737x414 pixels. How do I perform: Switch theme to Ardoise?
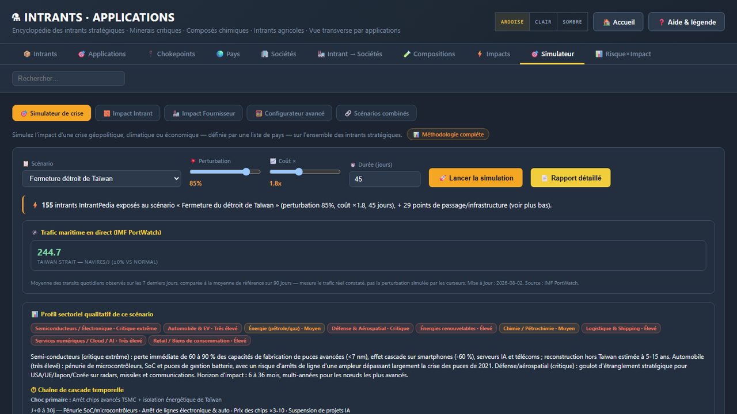(512, 22)
